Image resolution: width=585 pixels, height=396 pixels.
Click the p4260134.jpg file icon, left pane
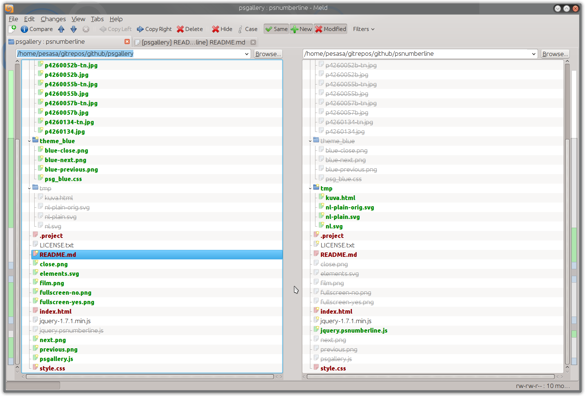pyautogui.click(x=41, y=131)
